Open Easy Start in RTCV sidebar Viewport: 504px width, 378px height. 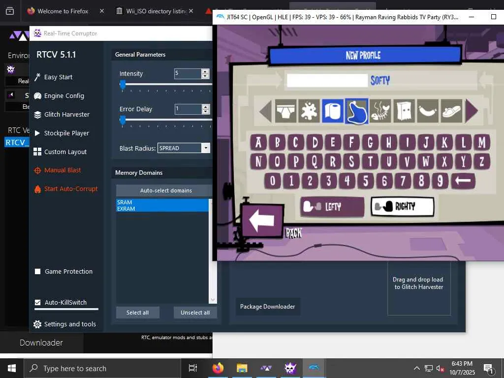point(53,77)
